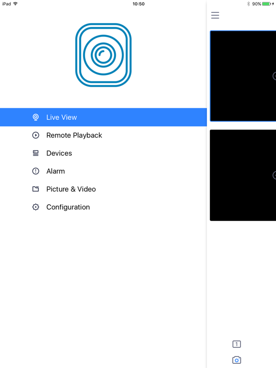The width and height of the screenshot is (276, 368).
Task: Tap the app camera logo
Action: tap(103, 55)
